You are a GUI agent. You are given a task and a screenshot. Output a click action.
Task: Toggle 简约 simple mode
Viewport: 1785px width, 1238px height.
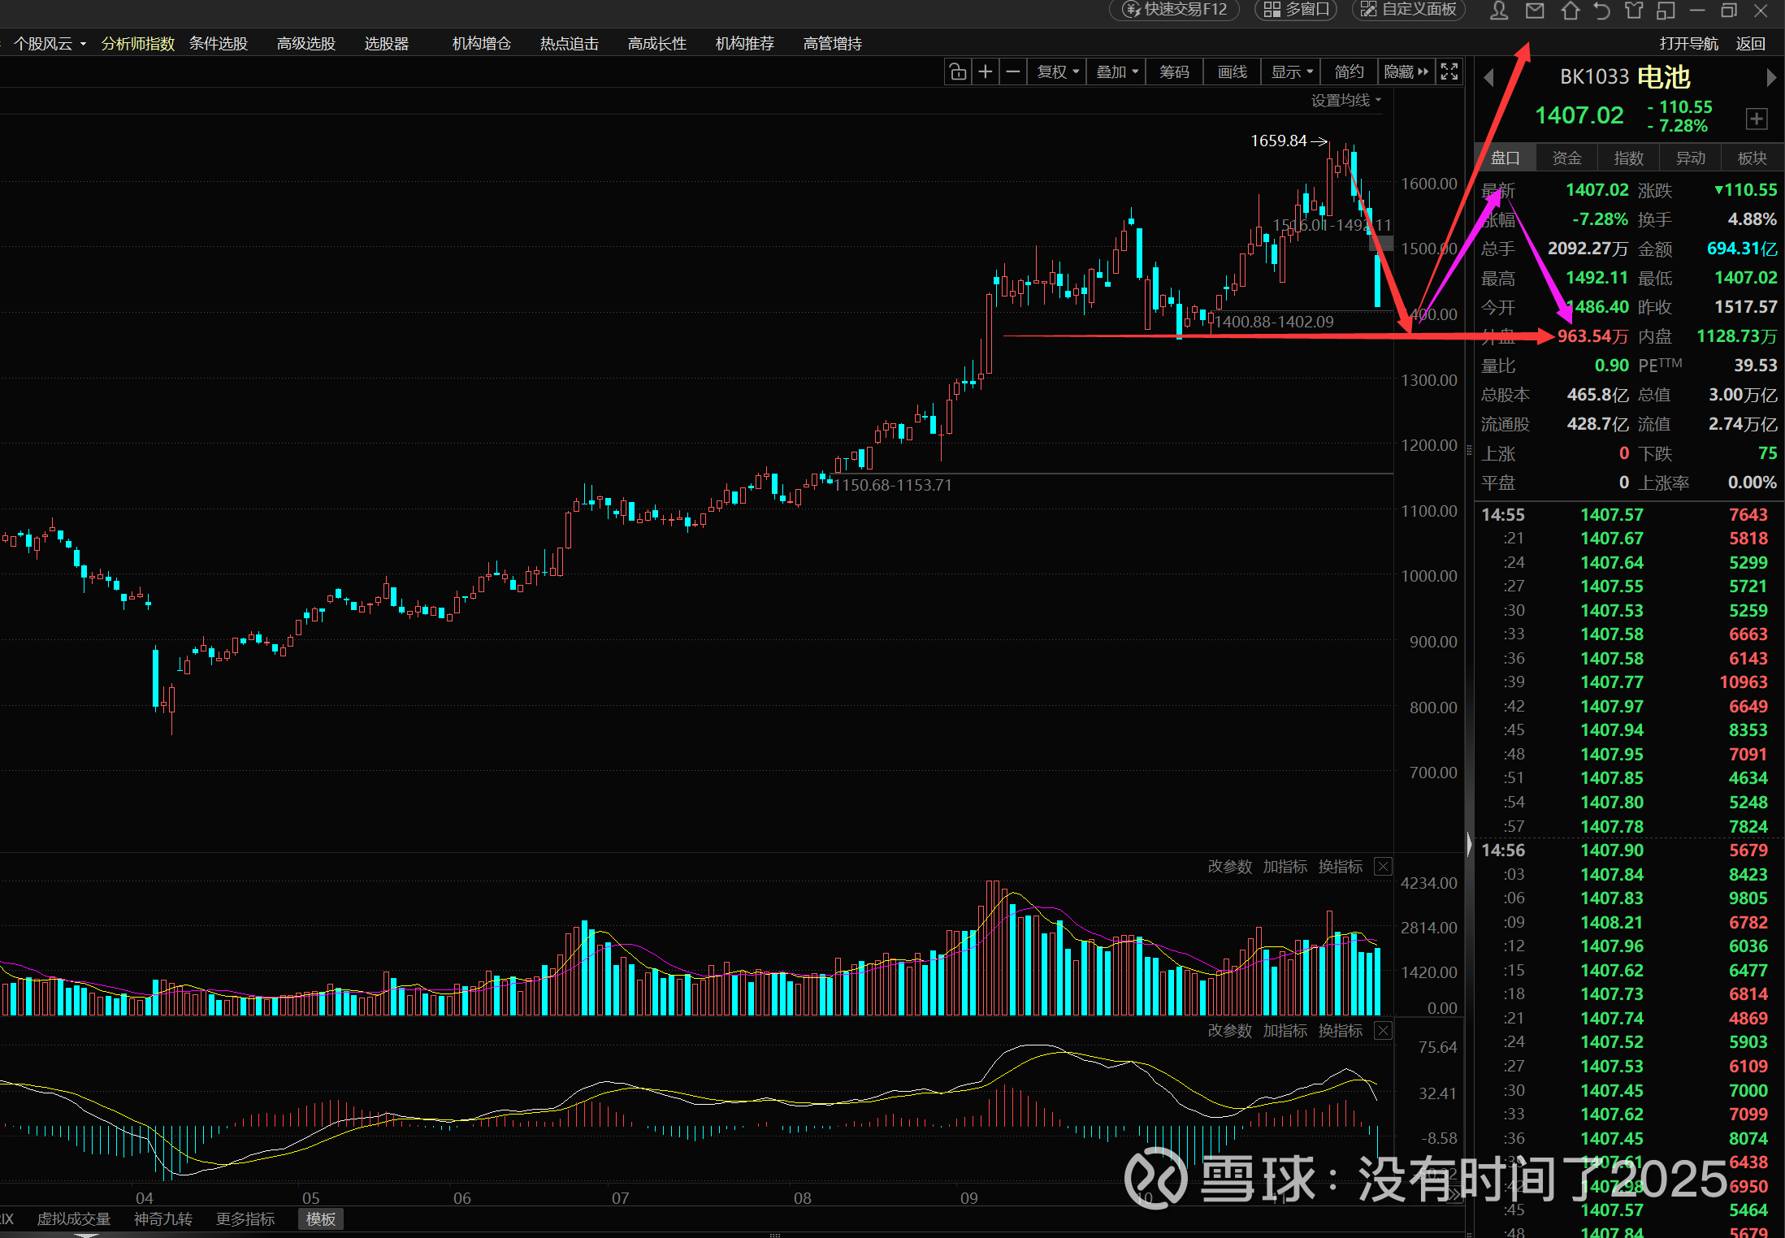click(x=1349, y=72)
